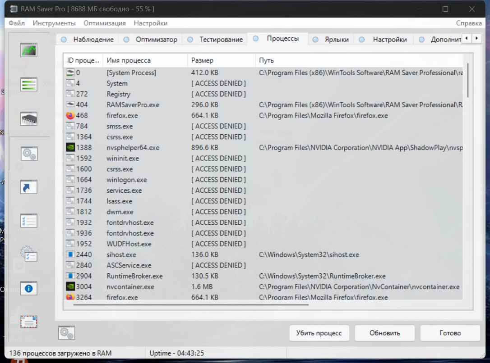Screen dimensions: 490x363
Task: Select process ID 1932 fontdrvhost.exe
Action: [x=263, y=222]
